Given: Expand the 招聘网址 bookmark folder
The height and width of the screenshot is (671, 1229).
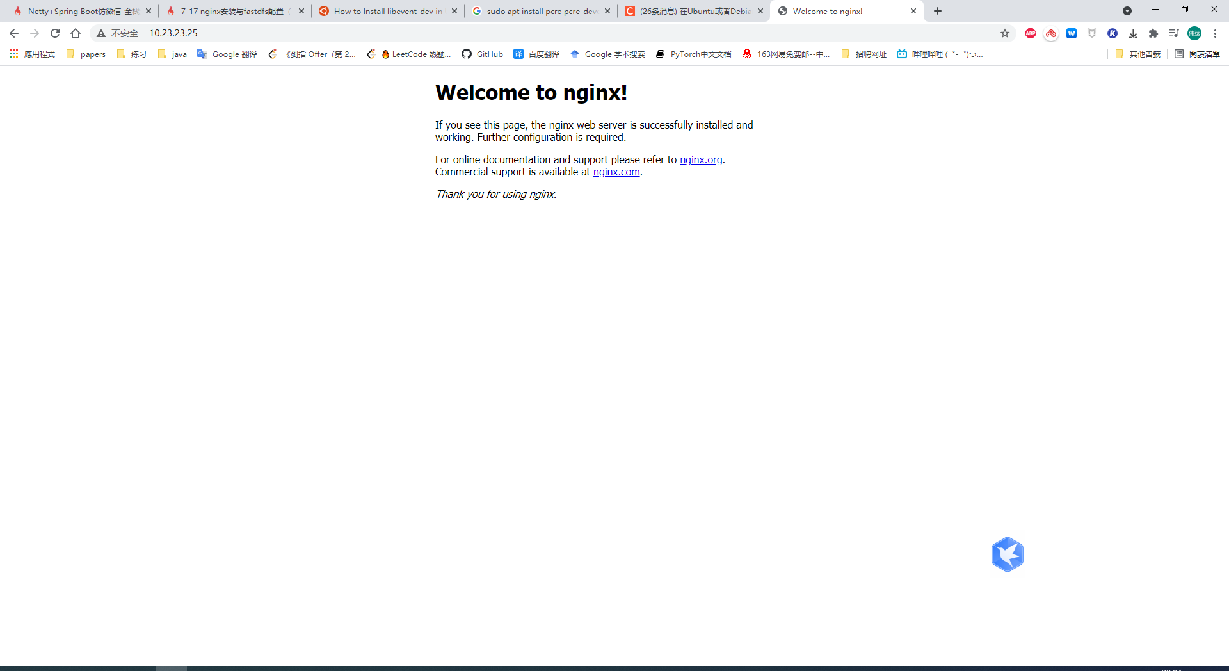Looking at the screenshot, I should click(864, 54).
